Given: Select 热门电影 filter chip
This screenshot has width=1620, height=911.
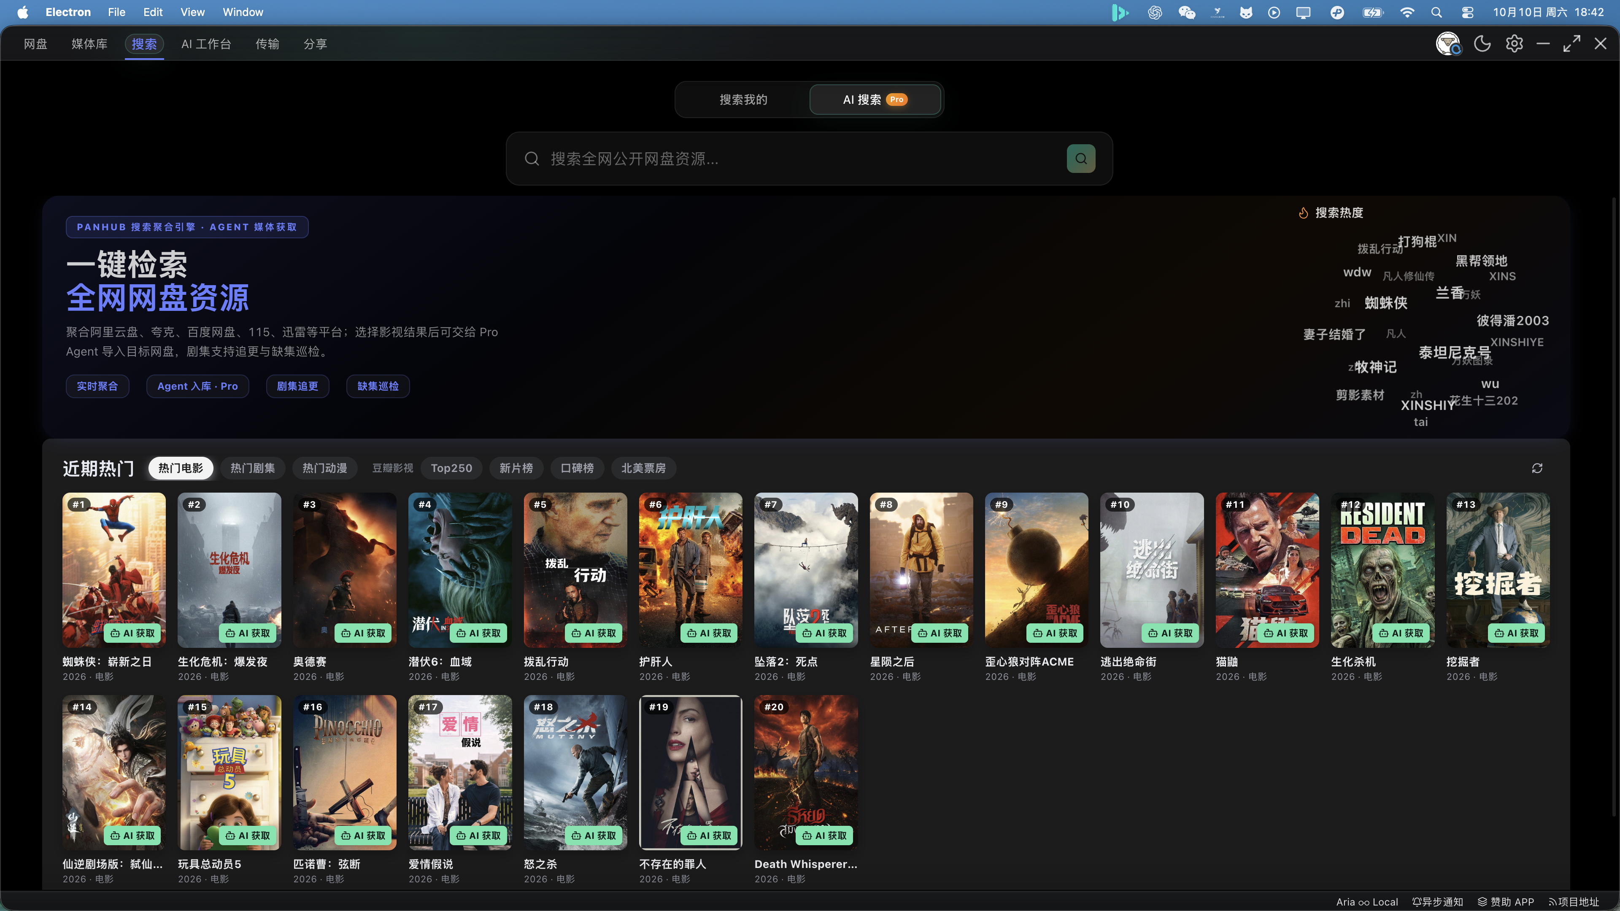Looking at the screenshot, I should tap(181, 468).
